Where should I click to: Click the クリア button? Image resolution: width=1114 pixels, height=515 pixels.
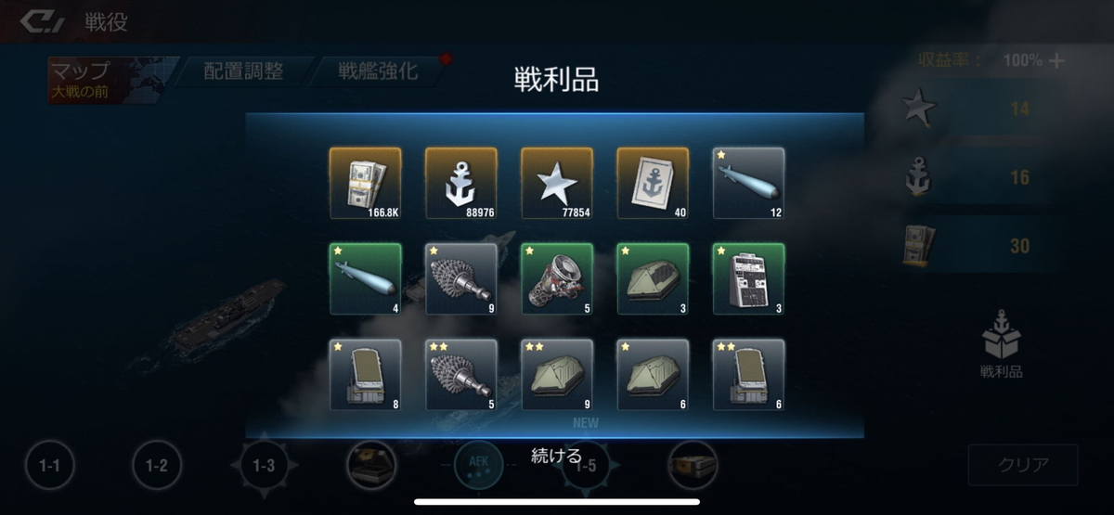(1023, 465)
